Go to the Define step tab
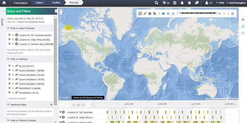 56,3
